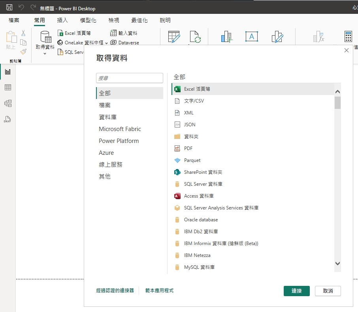The width and height of the screenshot is (358, 312).
Task: Open Model view in left sidebar
Action: [8, 103]
